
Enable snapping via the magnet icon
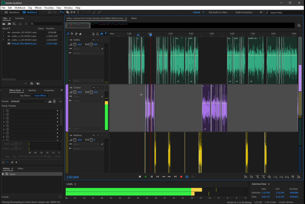tap(102, 34)
